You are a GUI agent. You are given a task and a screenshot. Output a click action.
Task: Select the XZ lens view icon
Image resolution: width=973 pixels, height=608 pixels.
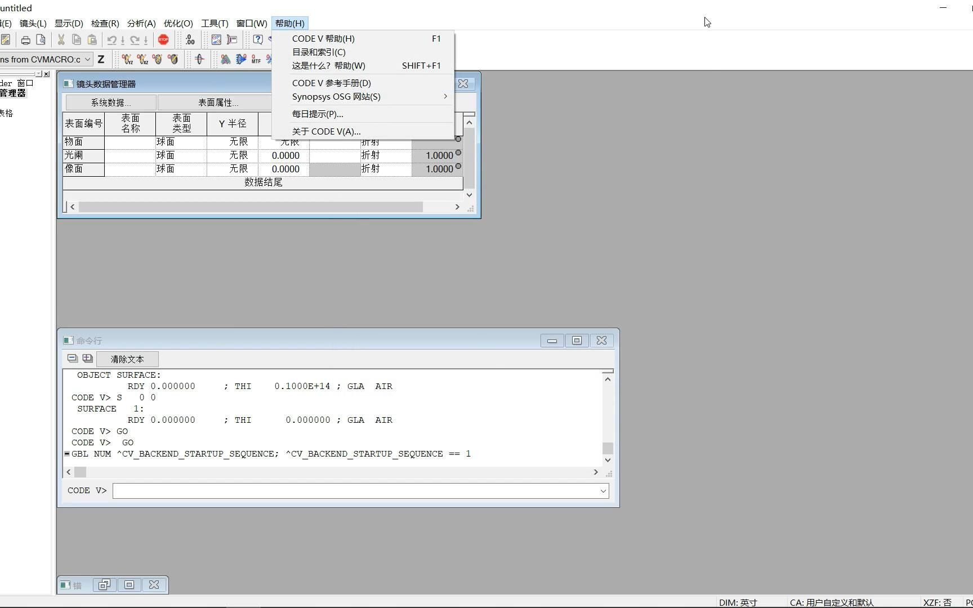pos(142,59)
